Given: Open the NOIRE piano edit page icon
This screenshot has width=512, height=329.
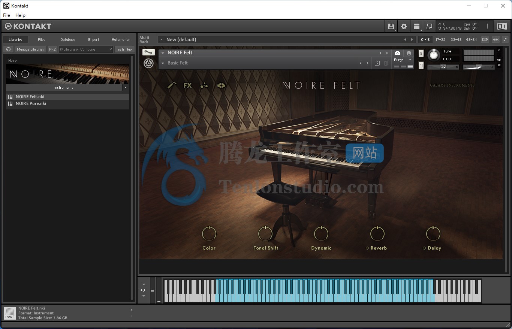Looking at the screenshot, I should click(x=172, y=85).
